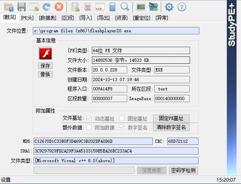Screen dimensions: 241x184
Task: Click the blue refresh arrow icon
Action: (x=47, y=7)
